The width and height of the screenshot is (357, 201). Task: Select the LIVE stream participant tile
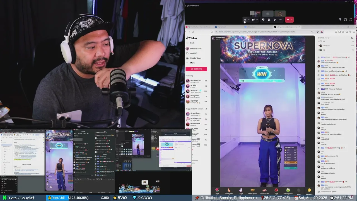point(255,13)
